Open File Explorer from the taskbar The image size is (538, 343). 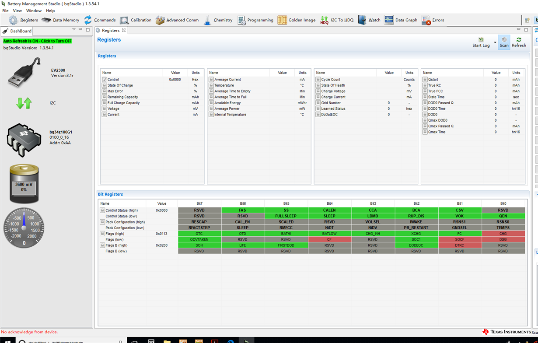coord(167,340)
